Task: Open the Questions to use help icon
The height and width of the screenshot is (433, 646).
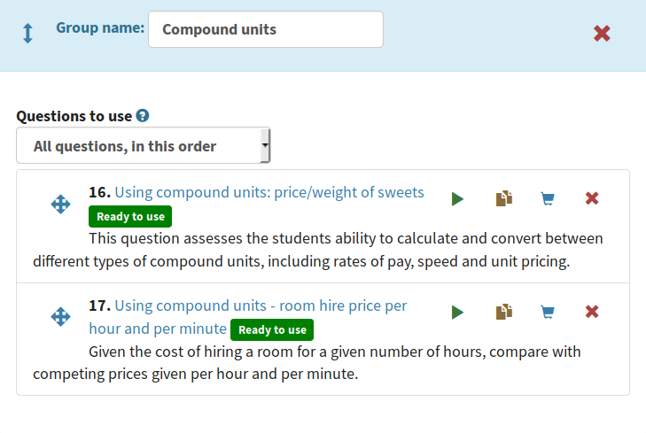Action: 143,116
